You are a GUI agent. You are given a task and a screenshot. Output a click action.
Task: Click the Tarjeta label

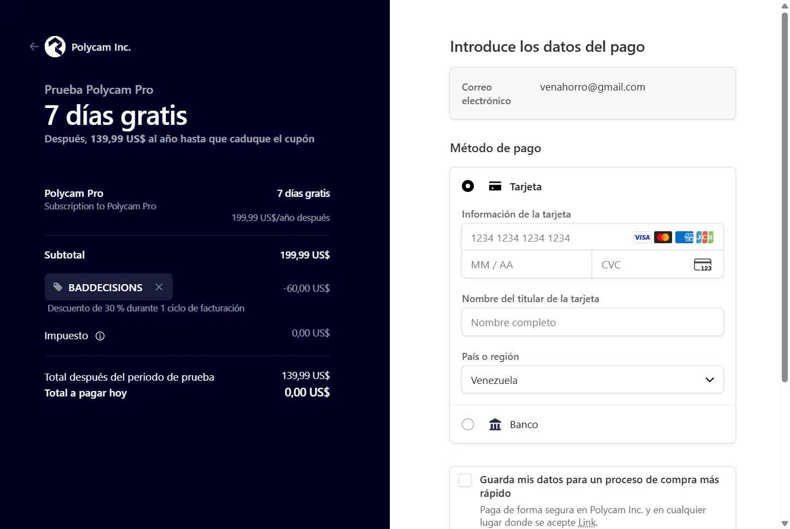point(526,187)
